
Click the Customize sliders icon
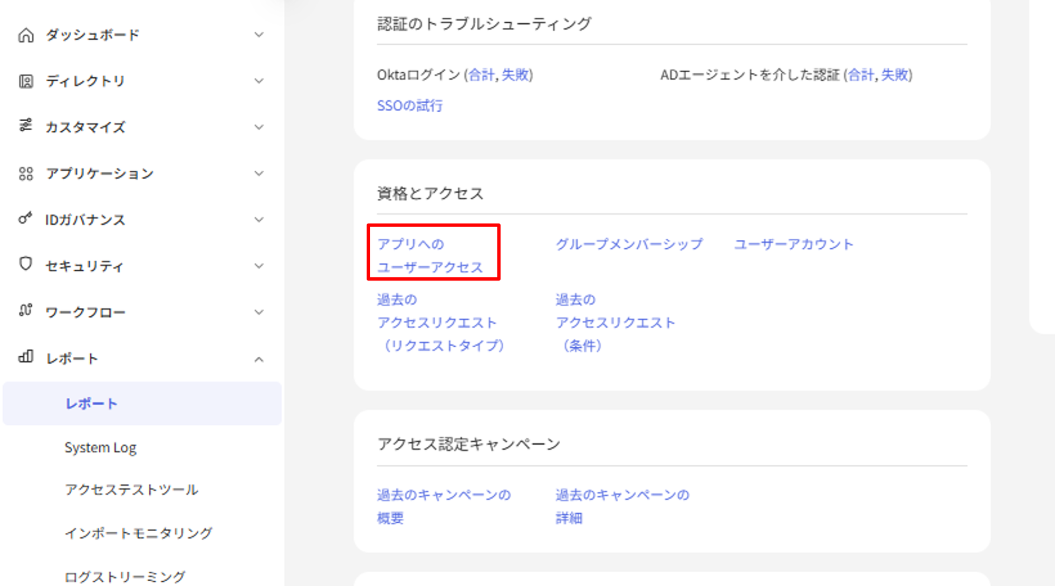25,125
